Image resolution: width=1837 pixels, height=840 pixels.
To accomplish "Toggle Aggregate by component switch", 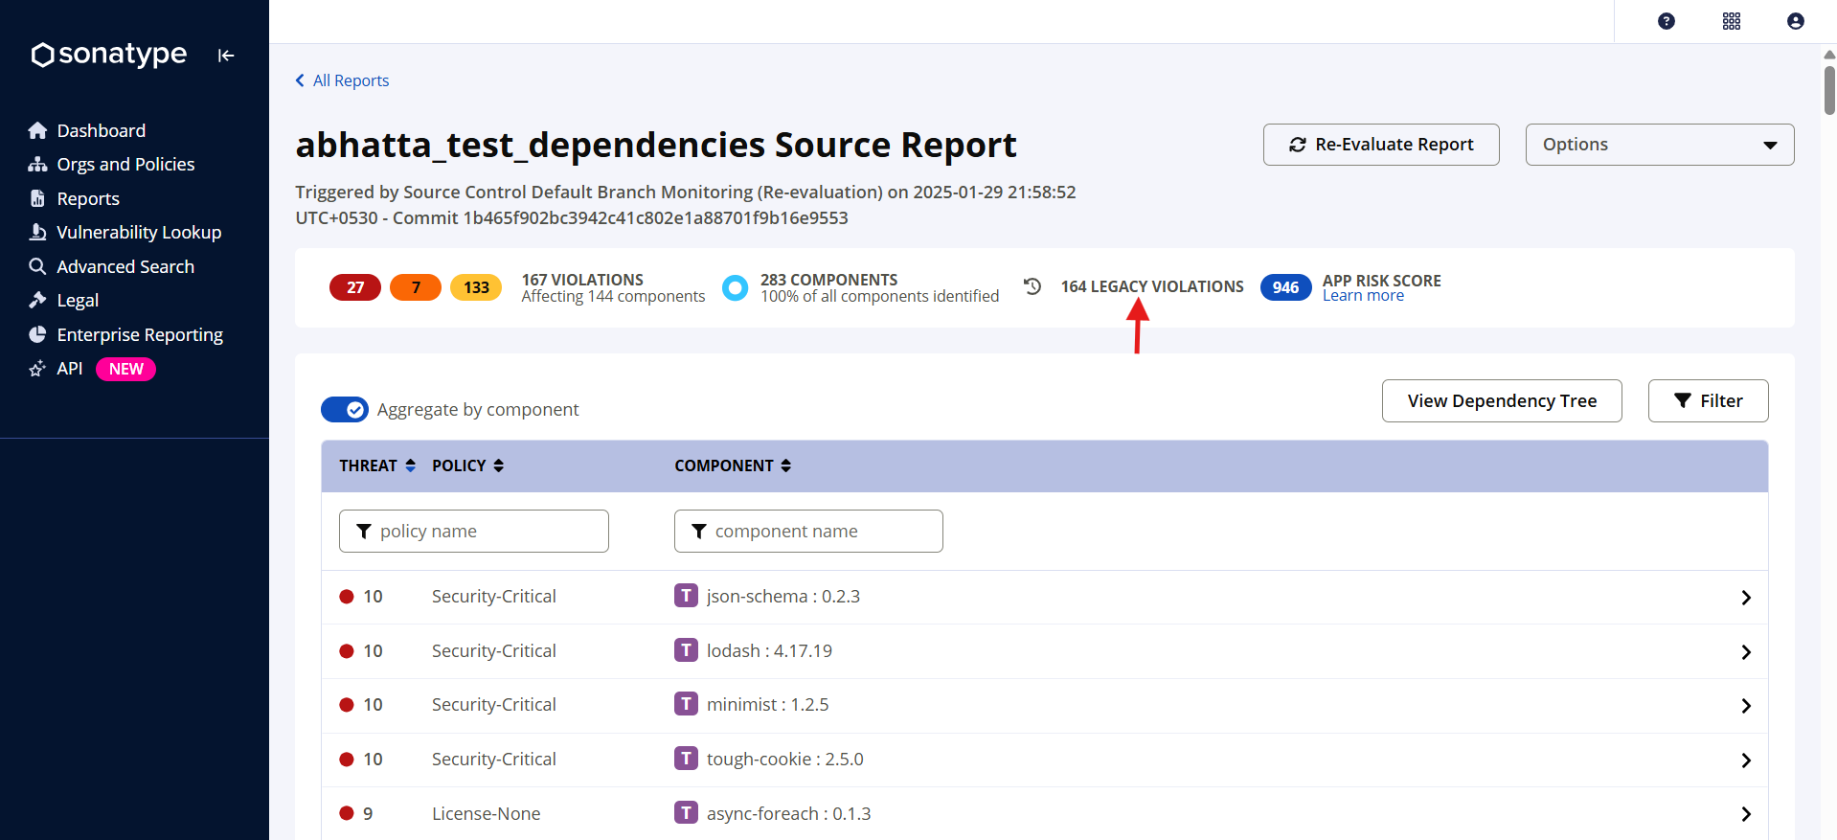I will [x=345, y=410].
